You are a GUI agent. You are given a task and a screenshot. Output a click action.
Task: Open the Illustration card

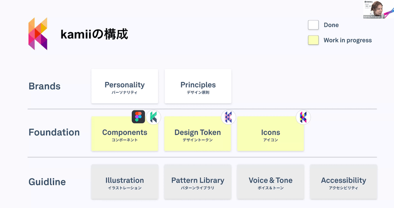(x=125, y=182)
